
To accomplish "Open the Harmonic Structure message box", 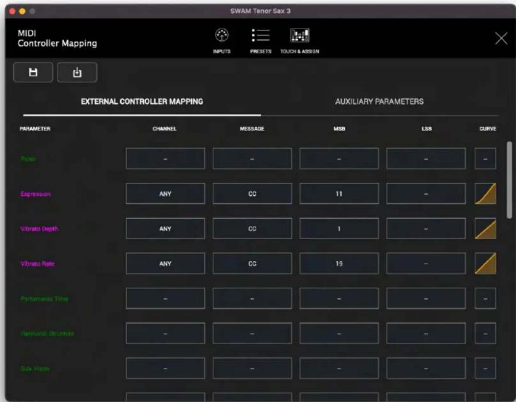I will (x=252, y=334).
